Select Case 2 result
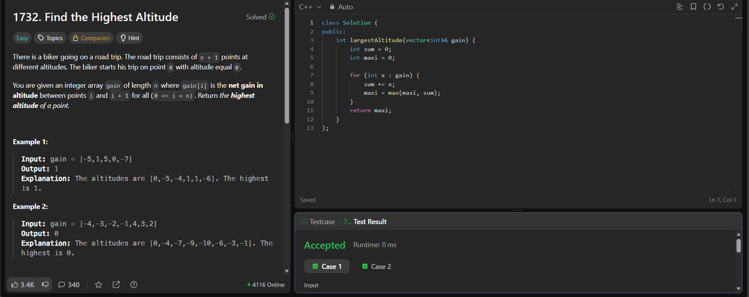Image resolution: width=749 pixels, height=297 pixels. tap(376, 266)
